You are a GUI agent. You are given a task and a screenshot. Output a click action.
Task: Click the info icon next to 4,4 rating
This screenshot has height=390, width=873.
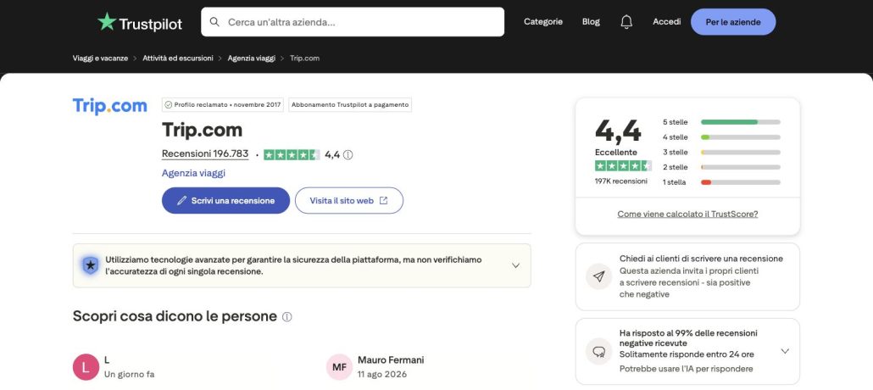click(348, 155)
